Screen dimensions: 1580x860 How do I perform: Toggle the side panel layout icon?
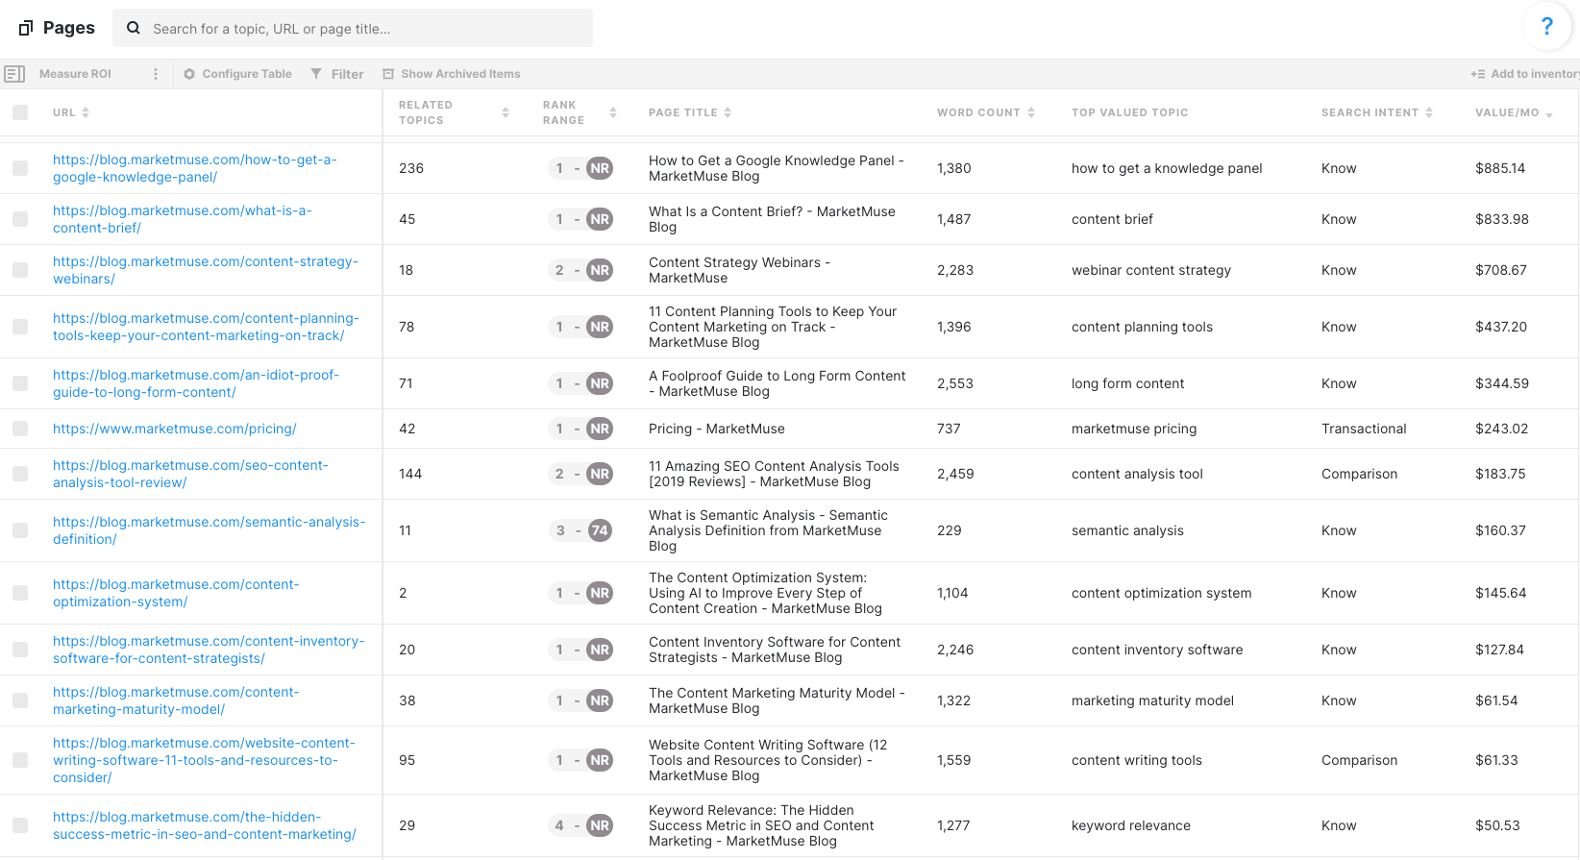tap(14, 74)
